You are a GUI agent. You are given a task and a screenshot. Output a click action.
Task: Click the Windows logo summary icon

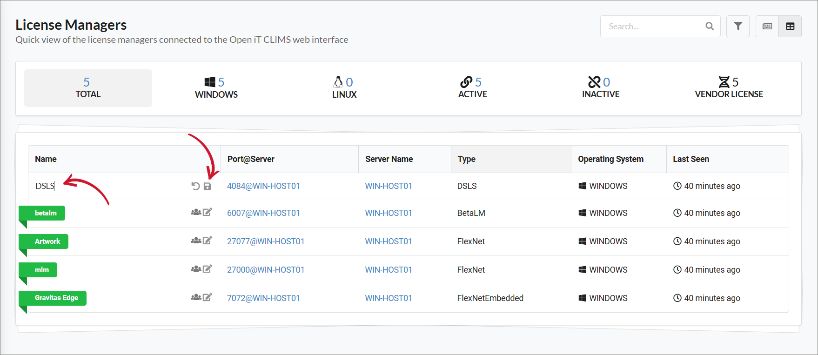[210, 82]
